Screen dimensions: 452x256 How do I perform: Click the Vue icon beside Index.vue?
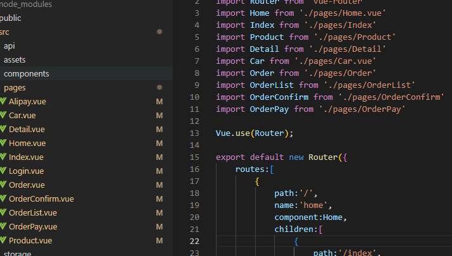pyautogui.click(x=3, y=157)
